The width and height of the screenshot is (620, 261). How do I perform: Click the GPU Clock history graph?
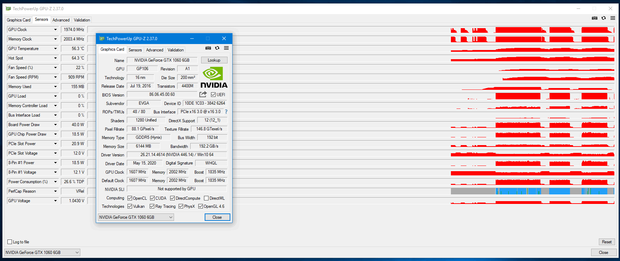pos(351,30)
